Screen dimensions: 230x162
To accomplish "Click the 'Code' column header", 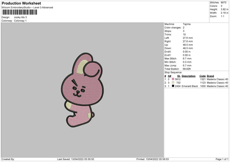I will (x=202, y=76).
